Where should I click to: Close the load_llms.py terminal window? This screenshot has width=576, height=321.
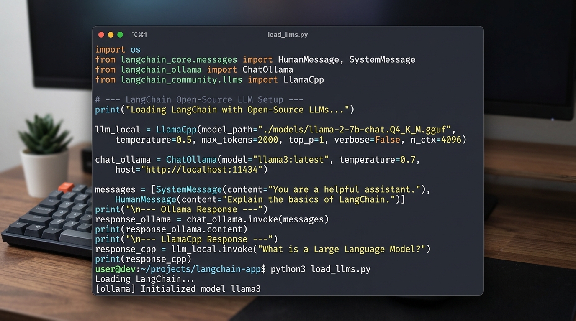[x=101, y=35]
